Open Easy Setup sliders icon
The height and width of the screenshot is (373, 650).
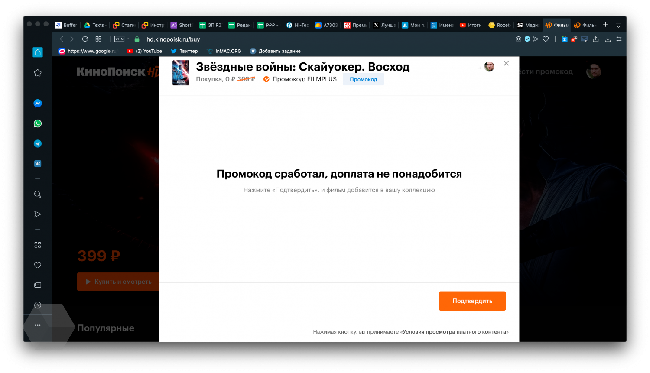[619, 39]
